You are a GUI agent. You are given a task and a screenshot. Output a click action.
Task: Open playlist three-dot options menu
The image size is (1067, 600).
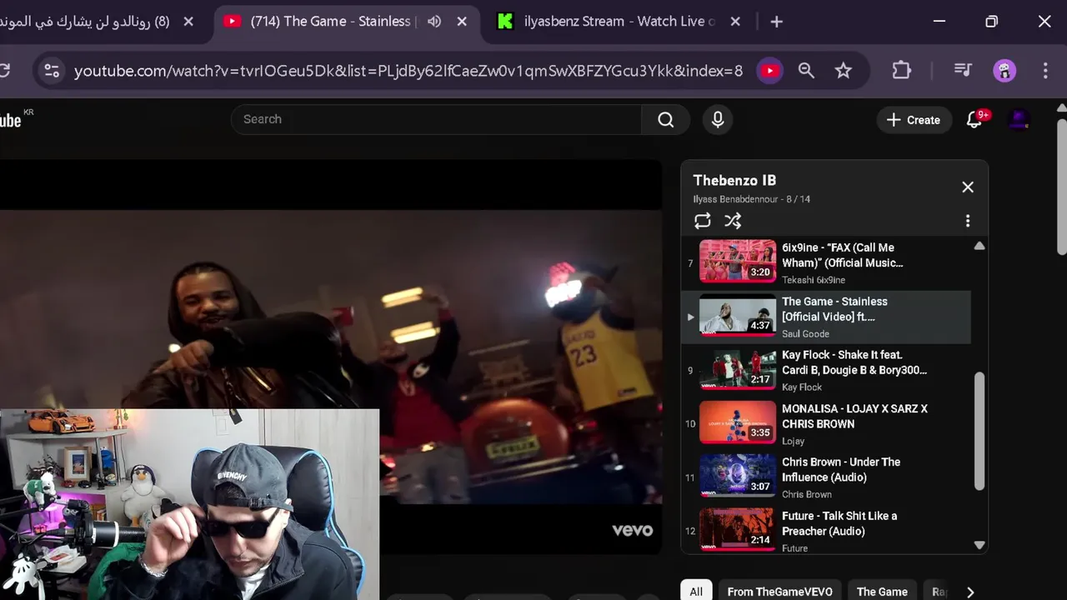click(968, 221)
